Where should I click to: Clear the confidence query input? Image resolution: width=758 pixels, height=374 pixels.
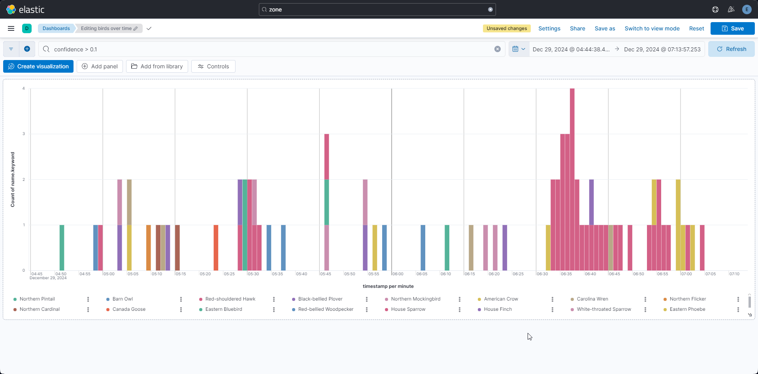point(498,49)
